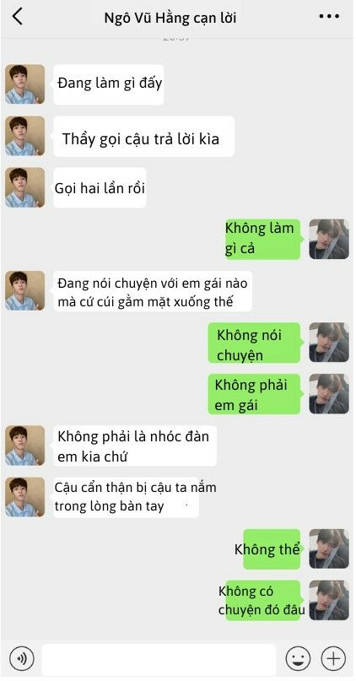Viewport: 356px width, 681px height.
Task: Open the three-dot chat options menu
Action: click(x=329, y=17)
